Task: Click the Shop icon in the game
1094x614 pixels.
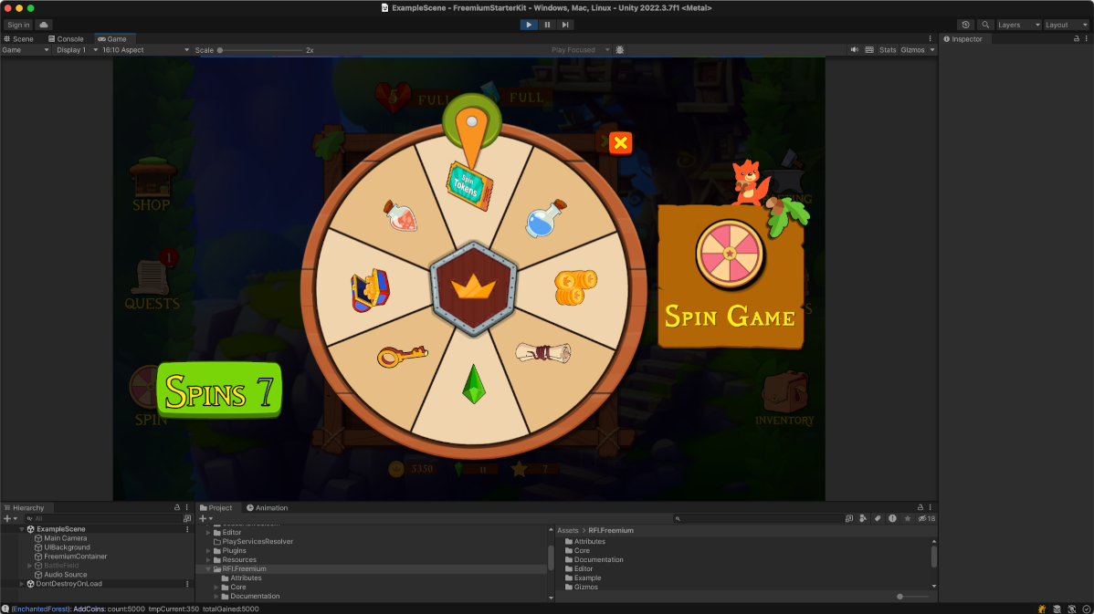Action: point(151,183)
